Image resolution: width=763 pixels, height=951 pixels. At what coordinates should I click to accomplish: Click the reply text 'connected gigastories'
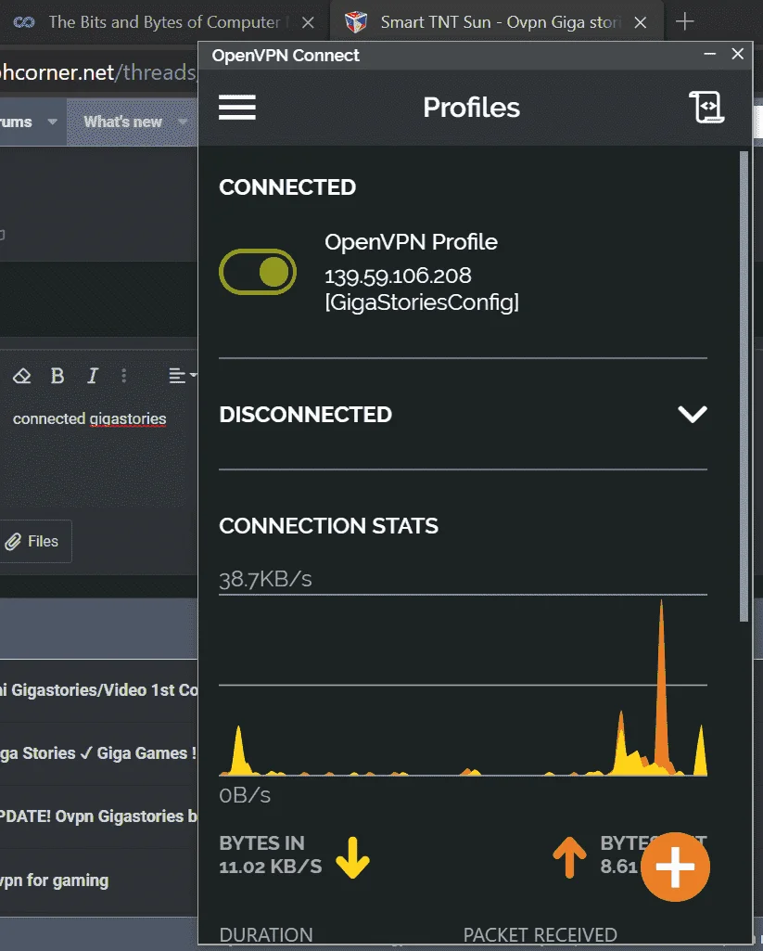(x=90, y=418)
